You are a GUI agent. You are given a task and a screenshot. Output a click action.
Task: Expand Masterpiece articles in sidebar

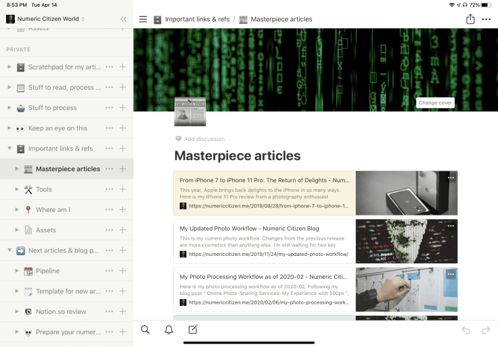(x=17, y=169)
